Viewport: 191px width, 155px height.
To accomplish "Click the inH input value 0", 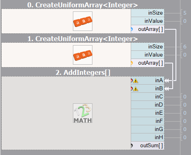I will [185, 138].
